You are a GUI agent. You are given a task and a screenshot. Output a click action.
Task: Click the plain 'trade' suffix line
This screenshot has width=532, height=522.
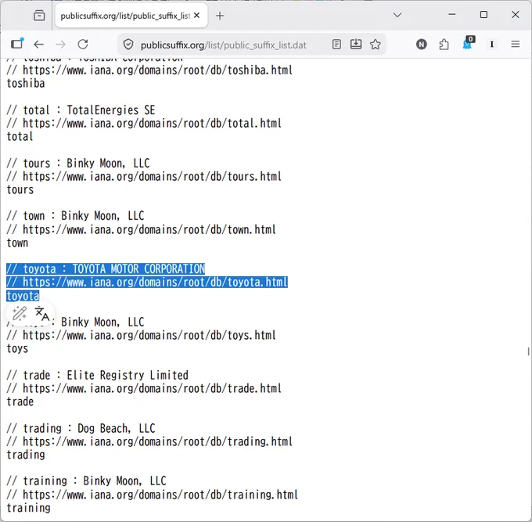[x=20, y=401]
